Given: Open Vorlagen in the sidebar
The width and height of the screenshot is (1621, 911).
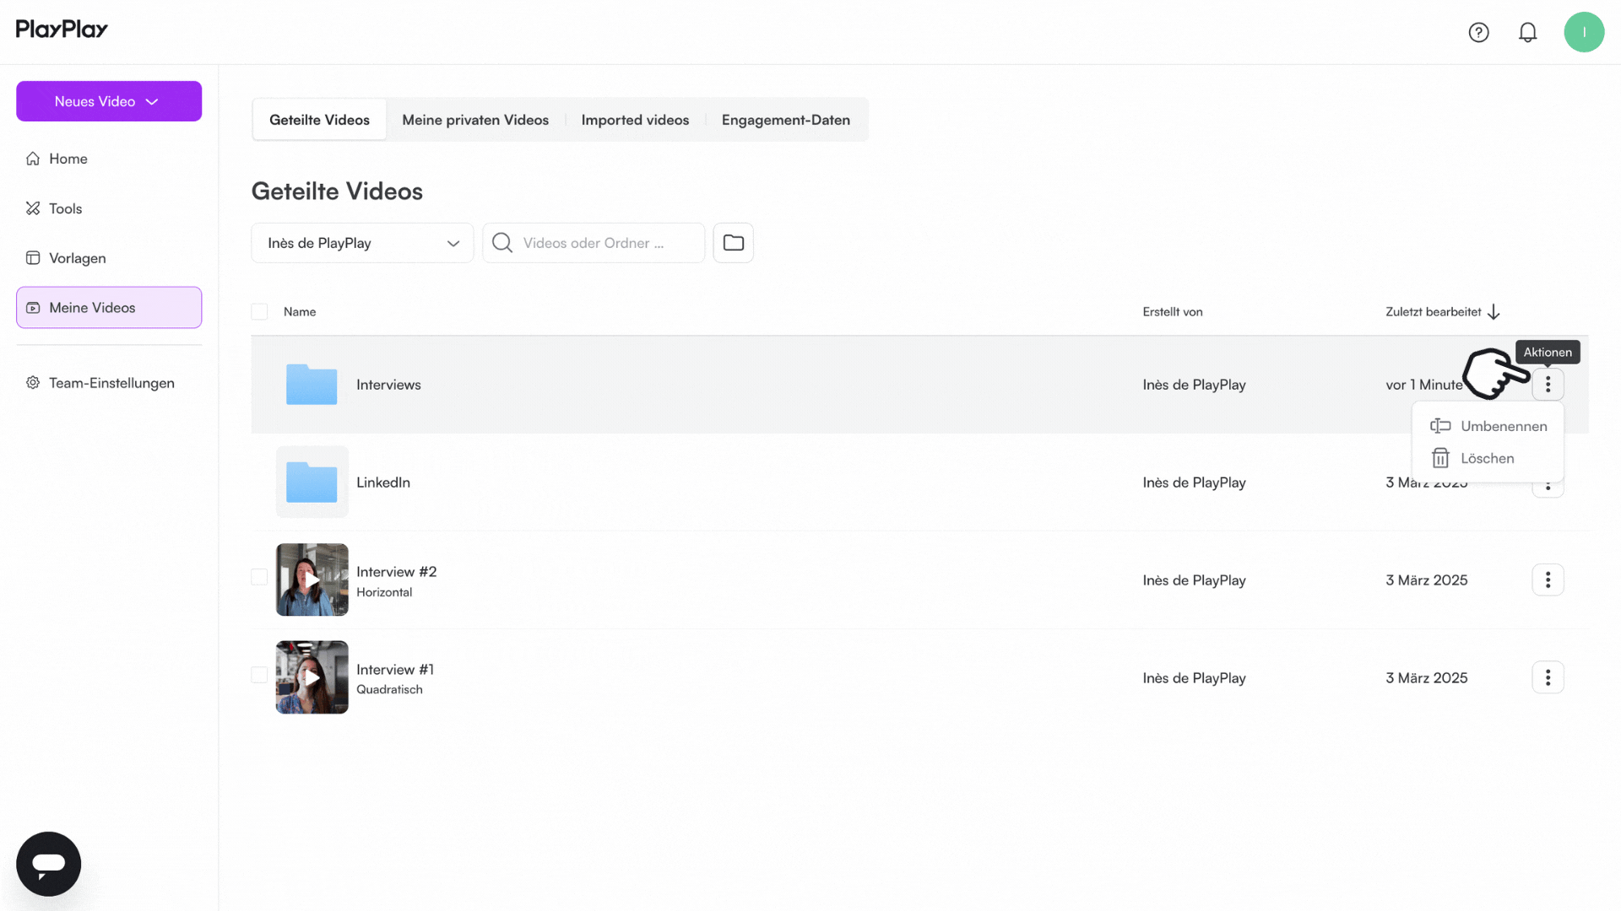Looking at the screenshot, I should [x=109, y=258].
